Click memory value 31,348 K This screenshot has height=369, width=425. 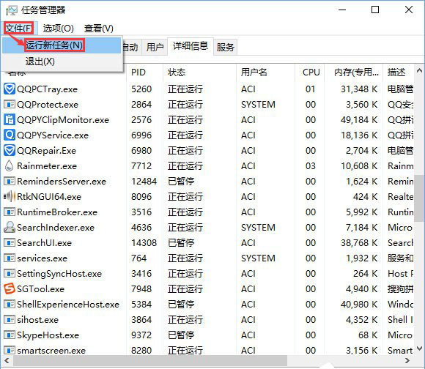click(359, 89)
